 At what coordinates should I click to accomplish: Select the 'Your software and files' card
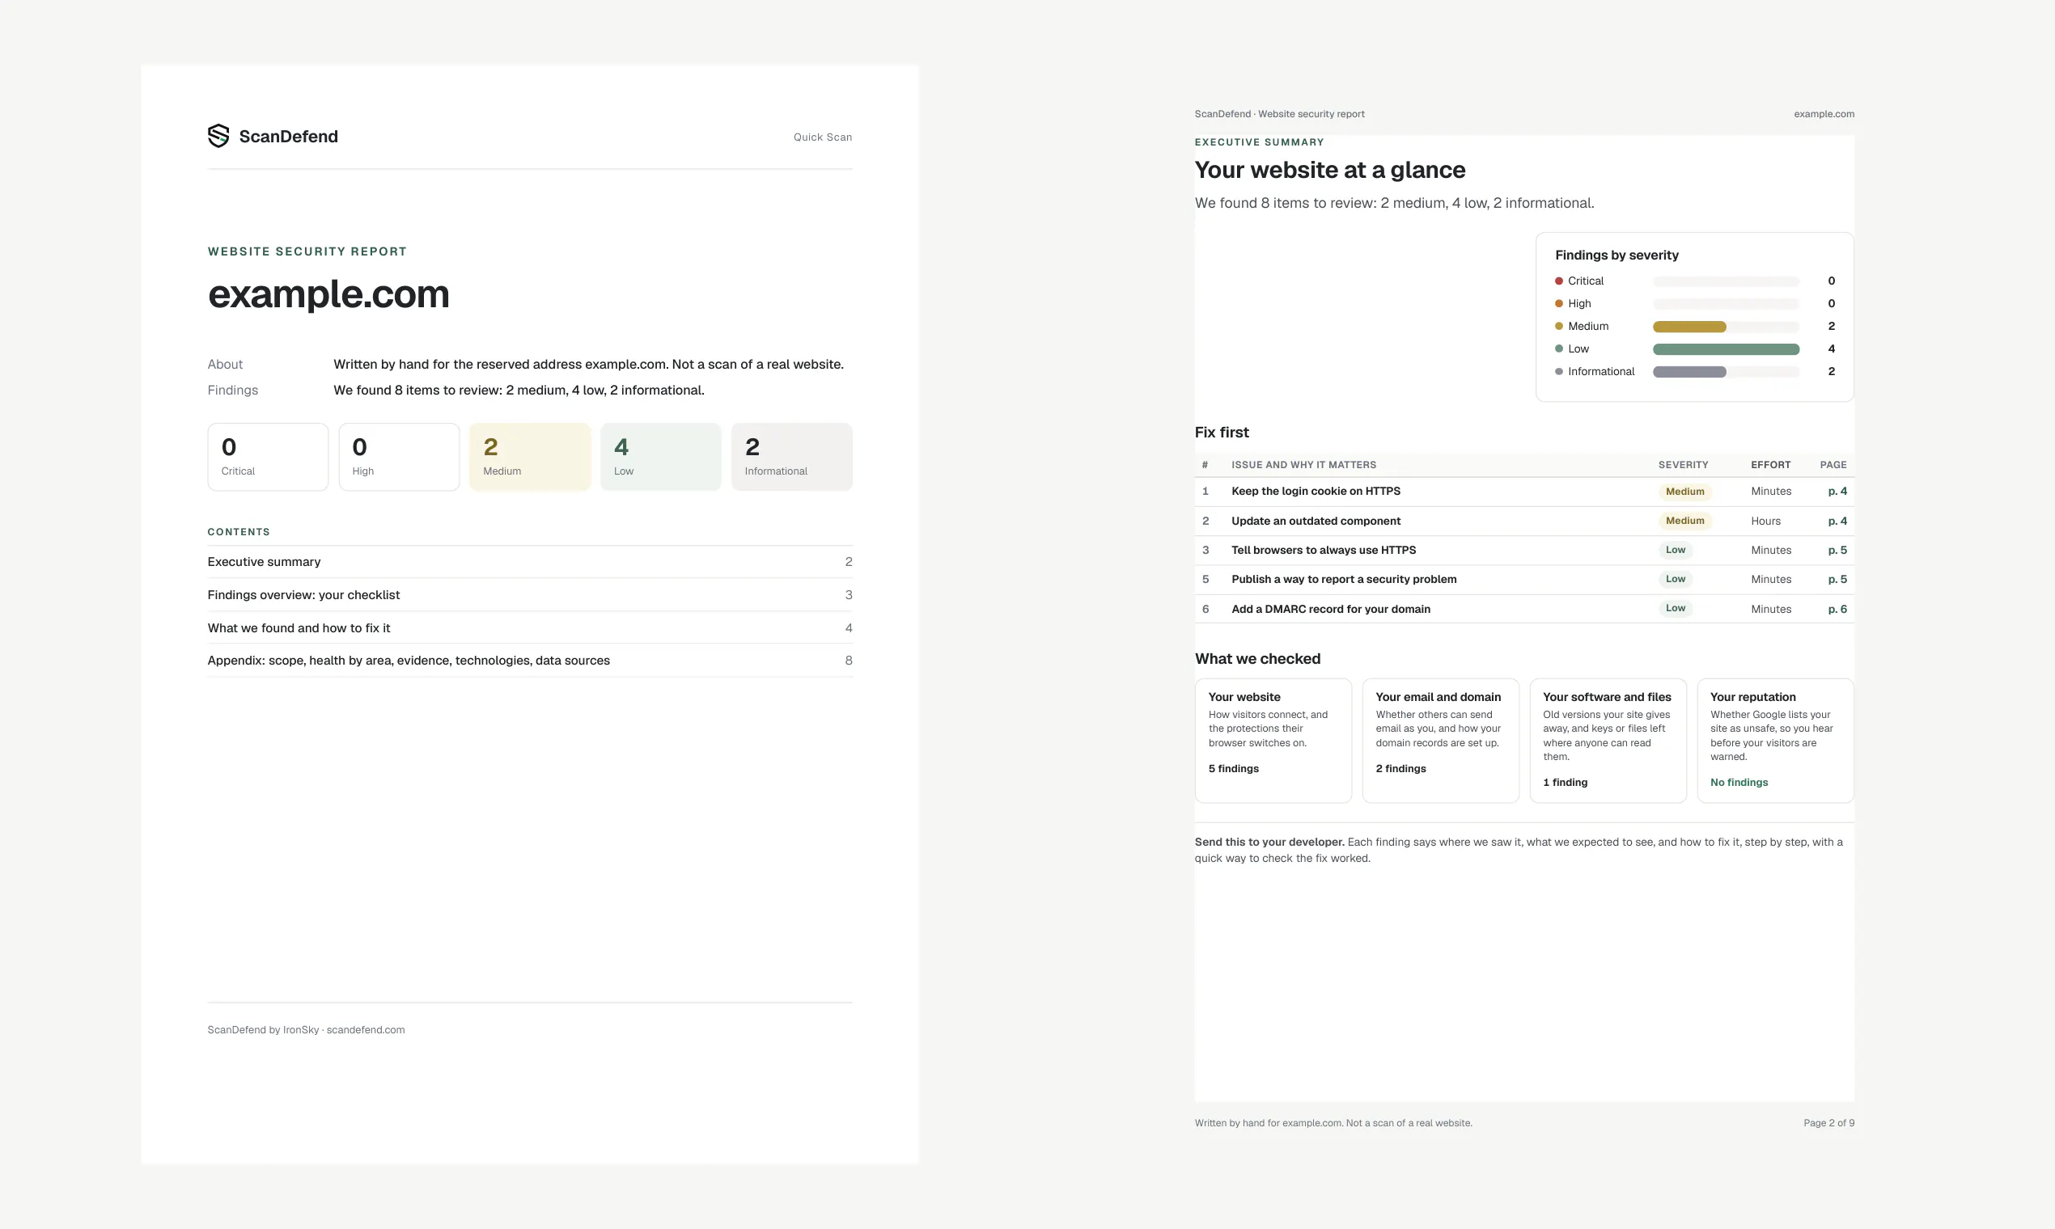1608,741
